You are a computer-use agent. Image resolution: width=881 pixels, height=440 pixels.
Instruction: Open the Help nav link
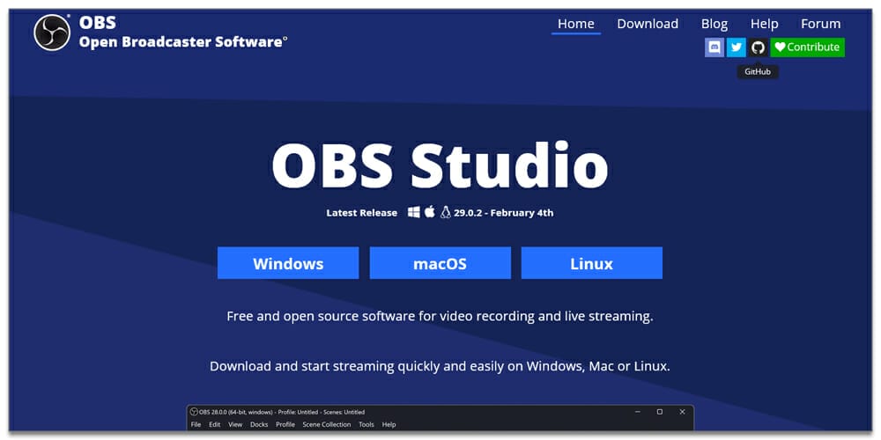pyautogui.click(x=764, y=24)
